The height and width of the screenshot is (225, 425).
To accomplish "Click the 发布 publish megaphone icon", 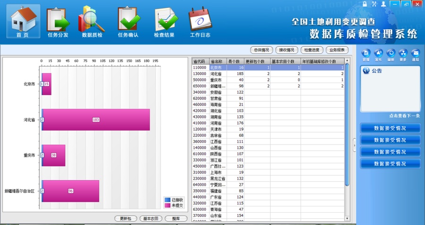I will [x=378, y=55].
